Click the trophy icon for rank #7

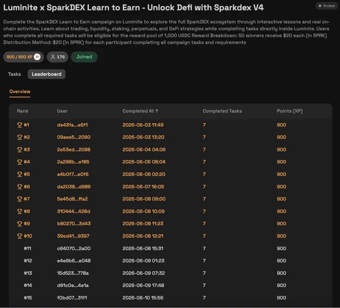pyautogui.click(x=19, y=199)
